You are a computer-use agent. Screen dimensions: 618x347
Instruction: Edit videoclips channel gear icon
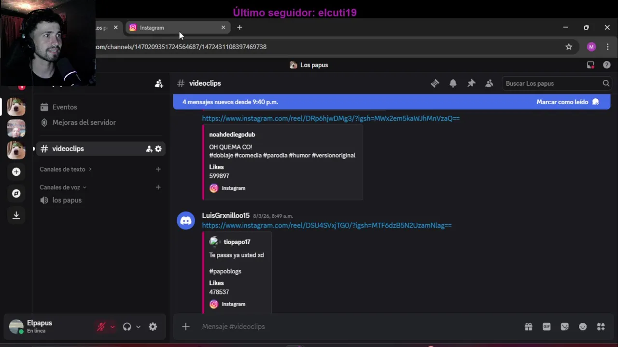[158, 149]
